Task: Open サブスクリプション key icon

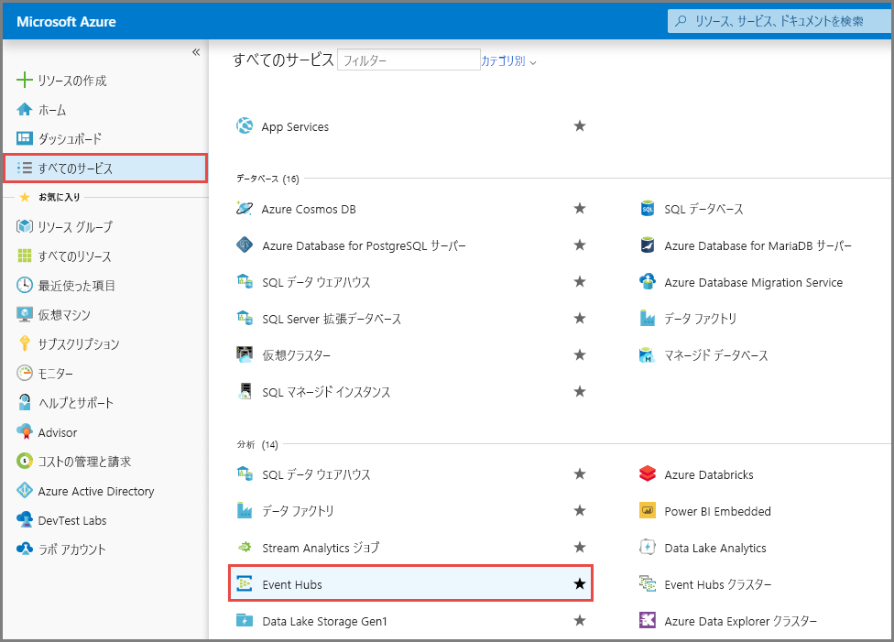Action: (25, 343)
